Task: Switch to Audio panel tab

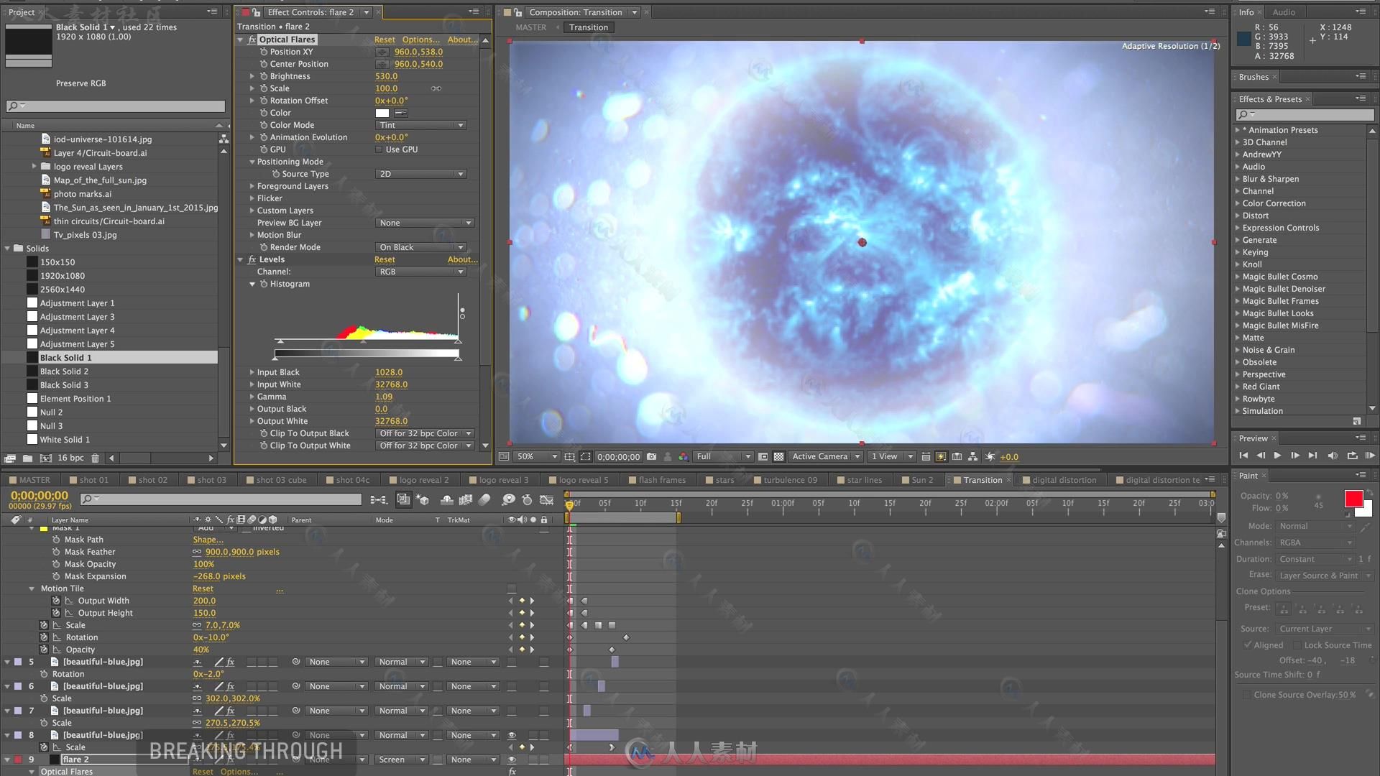Action: 1284,12
